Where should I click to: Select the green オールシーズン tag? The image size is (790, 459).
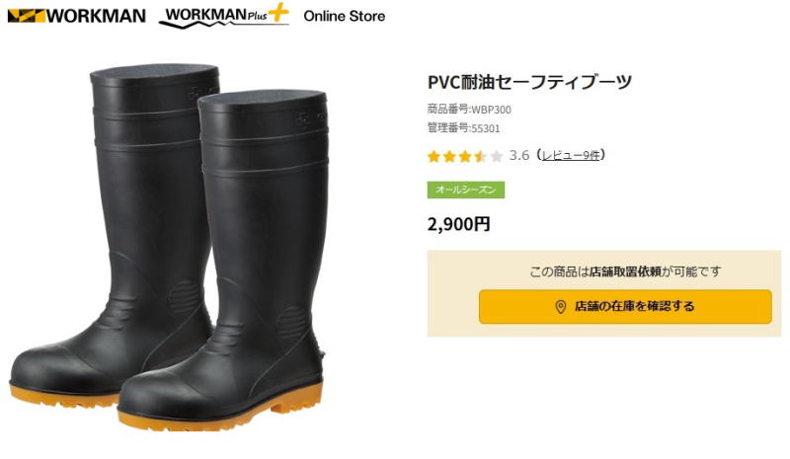pos(466,190)
